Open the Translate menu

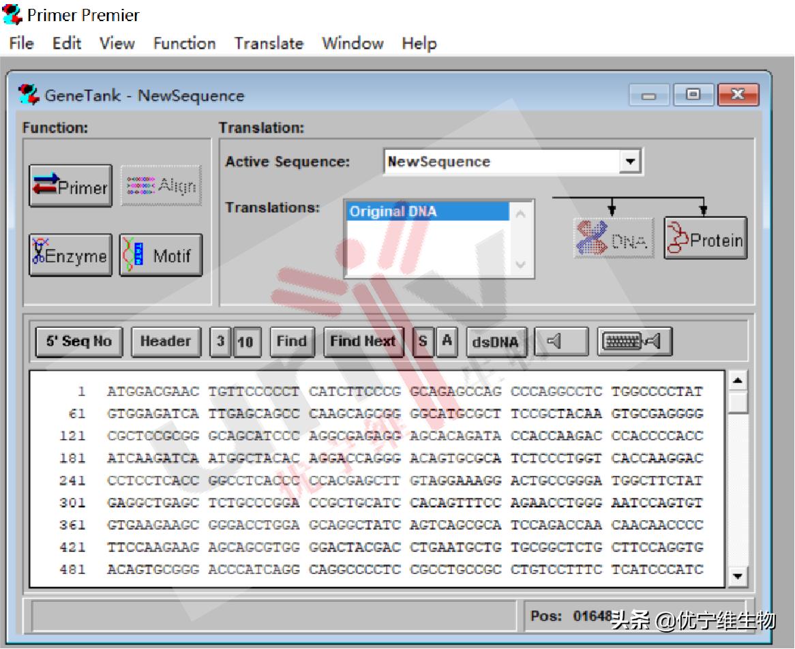coord(269,43)
